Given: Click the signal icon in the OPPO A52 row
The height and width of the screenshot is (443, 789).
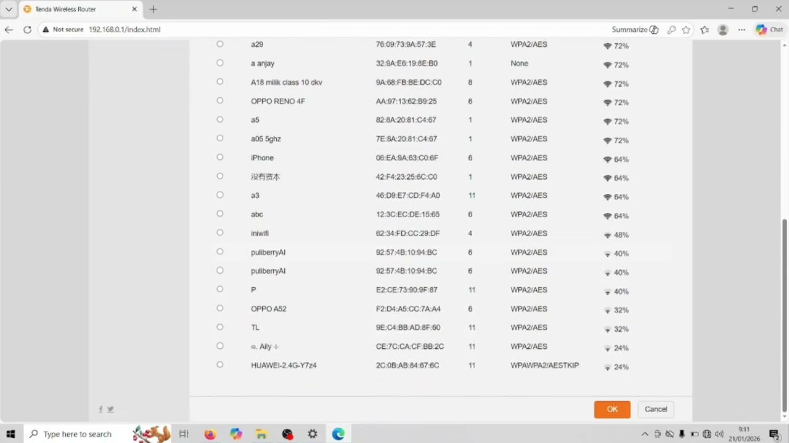Looking at the screenshot, I should point(607,311).
